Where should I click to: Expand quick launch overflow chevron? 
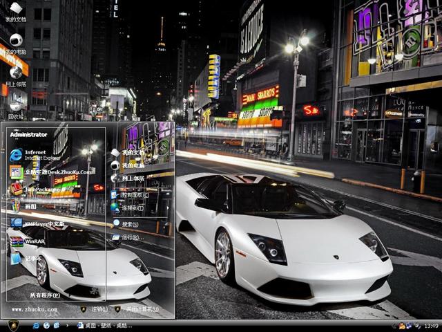[67, 326]
